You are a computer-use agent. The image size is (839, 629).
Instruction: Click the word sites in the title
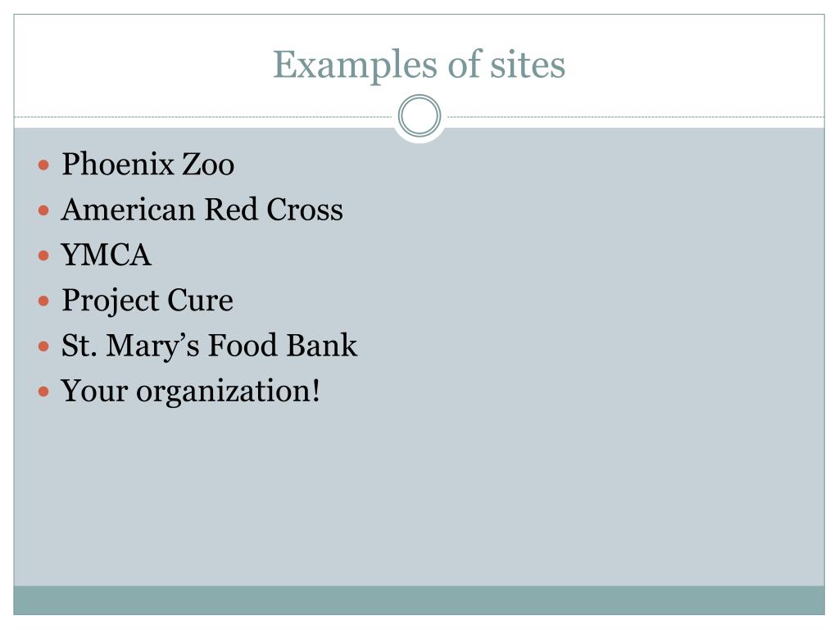(x=528, y=66)
